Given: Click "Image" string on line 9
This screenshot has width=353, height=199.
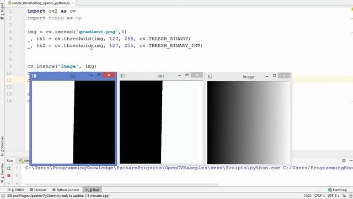Looking at the screenshot, I should click(68, 66).
